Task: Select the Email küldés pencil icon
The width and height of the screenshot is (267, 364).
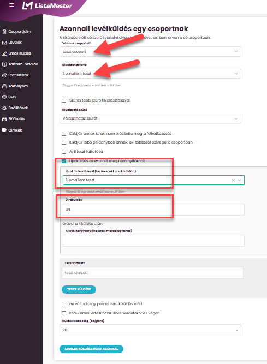Action: 4,53
